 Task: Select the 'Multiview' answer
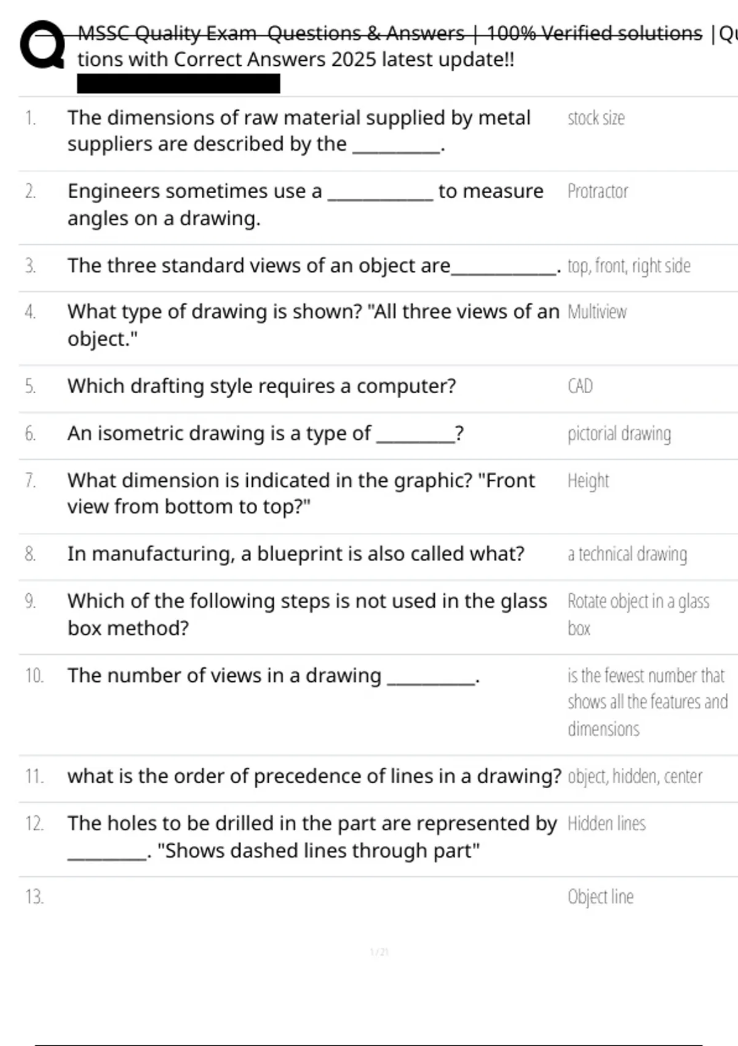(597, 312)
